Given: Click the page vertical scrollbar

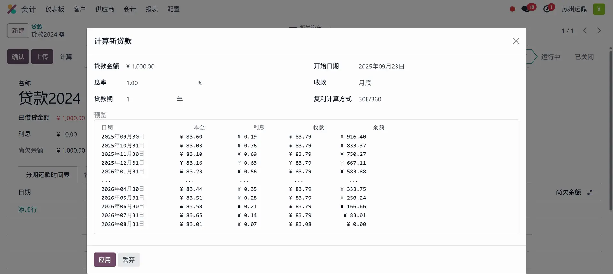Looking at the screenshot, I should 611,127.
